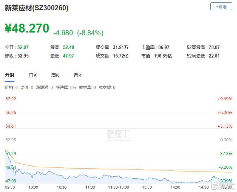This screenshot has height=192, width=237.
Task: Click time axis label 10:00
Action: click(33, 187)
